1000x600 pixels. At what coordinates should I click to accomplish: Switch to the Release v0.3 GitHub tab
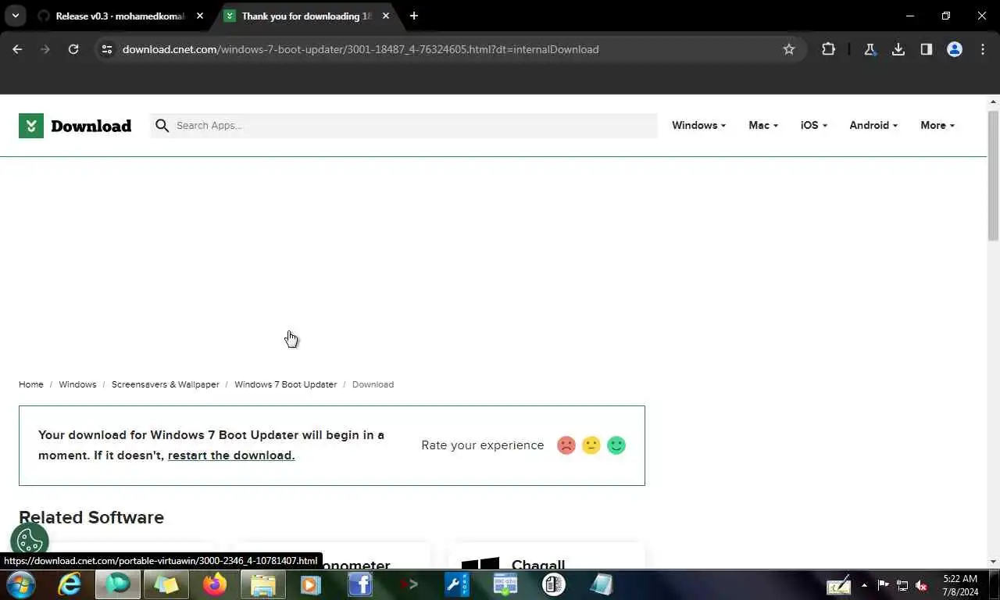click(120, 16)
